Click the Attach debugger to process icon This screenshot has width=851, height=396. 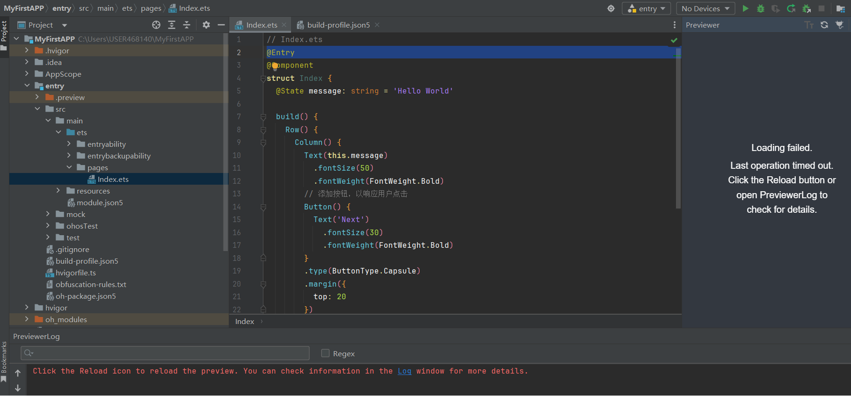point(807,8)
